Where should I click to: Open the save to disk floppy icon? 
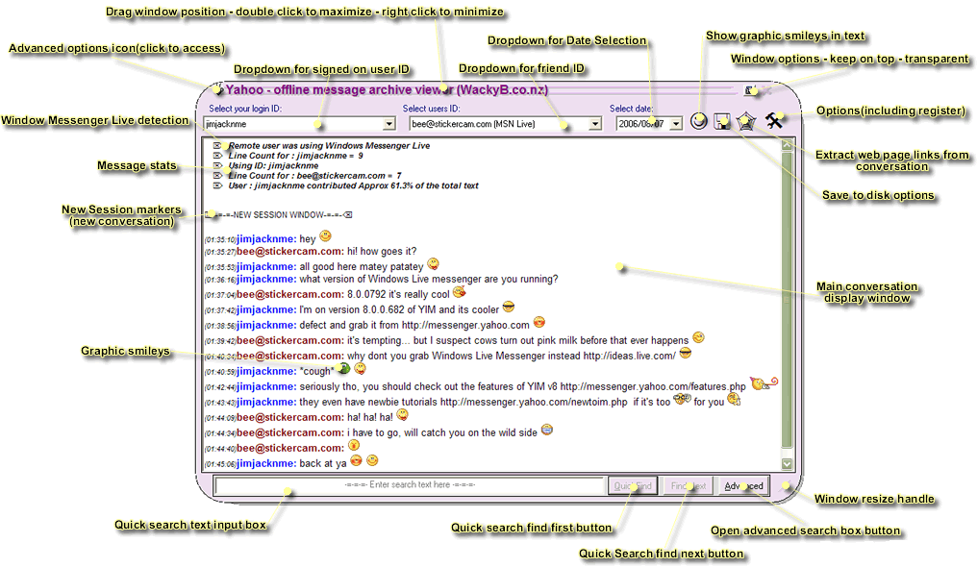pos(722,121)
